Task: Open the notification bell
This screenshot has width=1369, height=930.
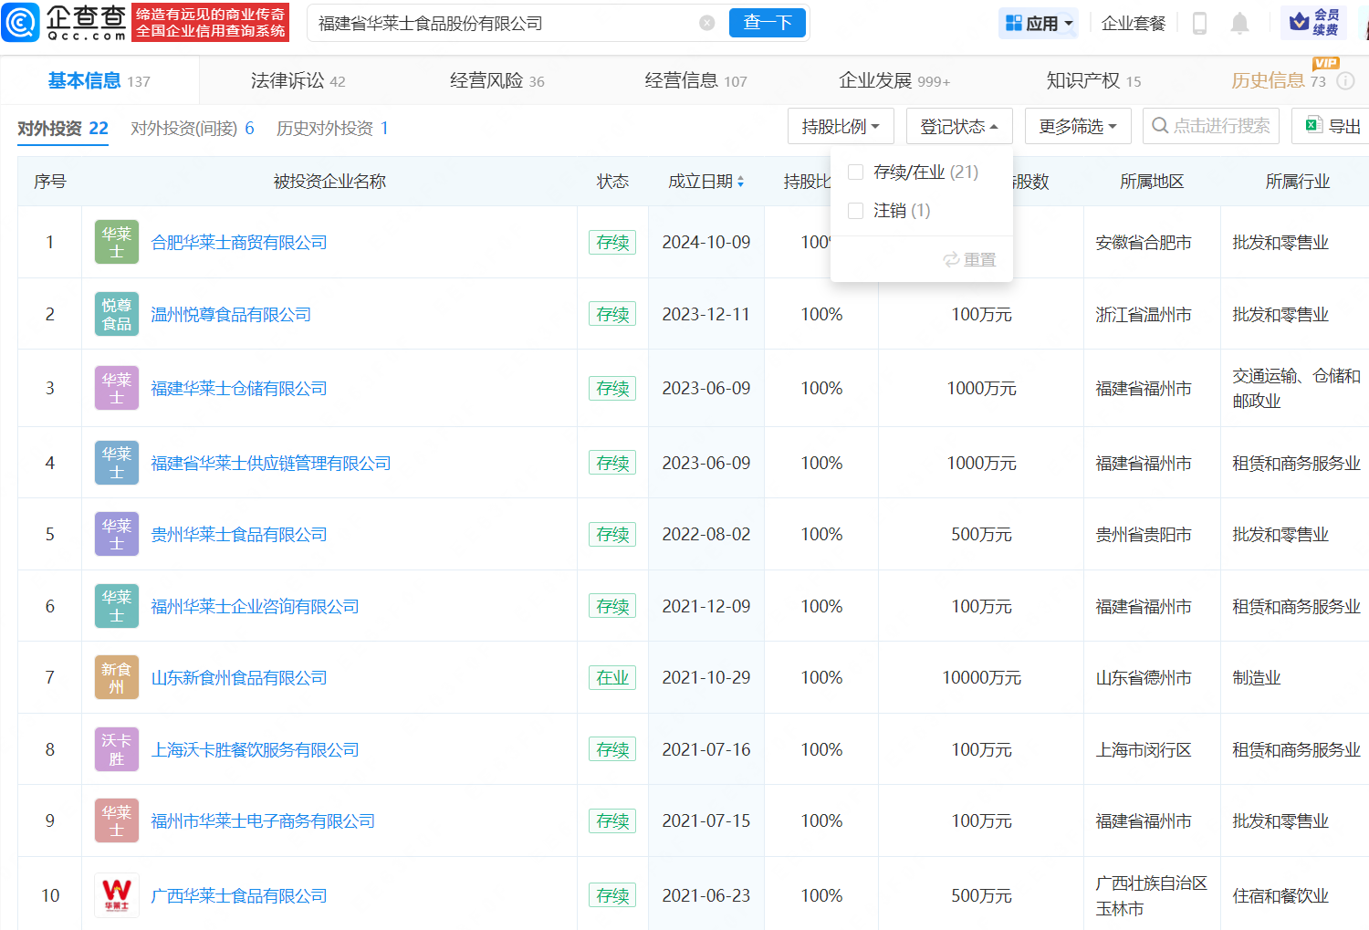Action: 1238,24
